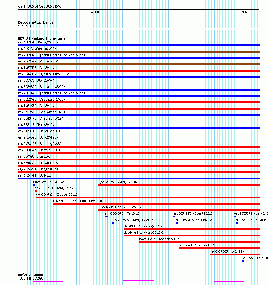Select the dgv438e201 (Wong2012b) variant label
268x285 pixels.
click(x=117, y=182)
